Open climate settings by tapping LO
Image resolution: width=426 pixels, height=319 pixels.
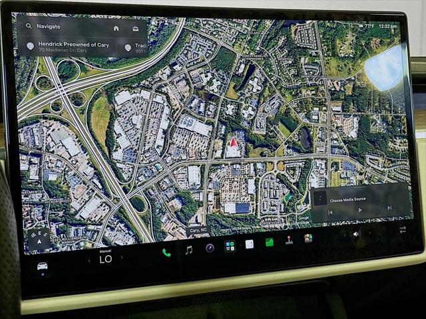[x=106, y=259]
